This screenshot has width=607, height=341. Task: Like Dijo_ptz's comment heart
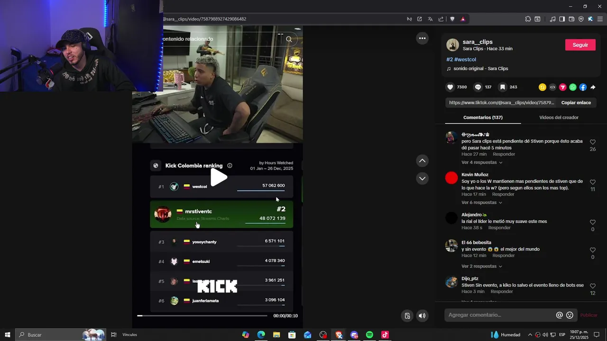pos(593,286)
